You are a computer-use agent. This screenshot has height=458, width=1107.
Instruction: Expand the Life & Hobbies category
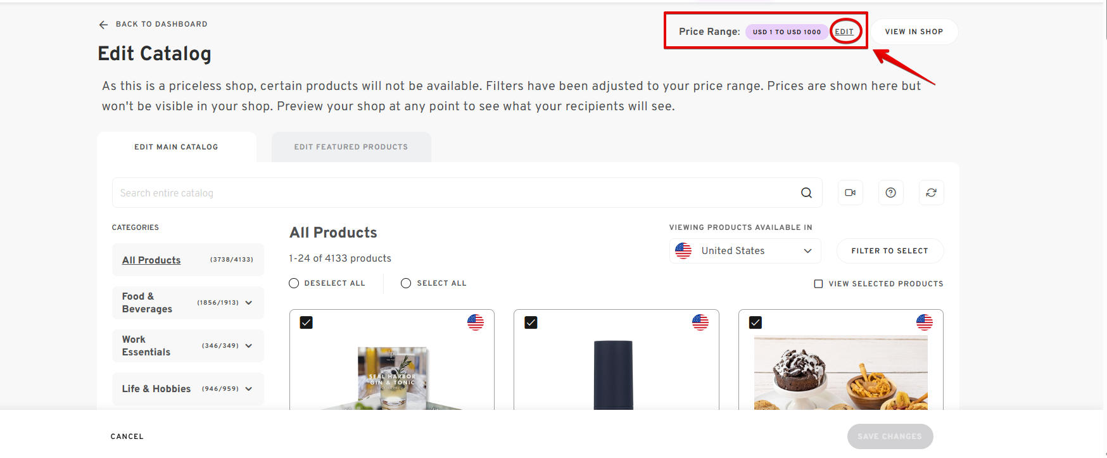248,389
